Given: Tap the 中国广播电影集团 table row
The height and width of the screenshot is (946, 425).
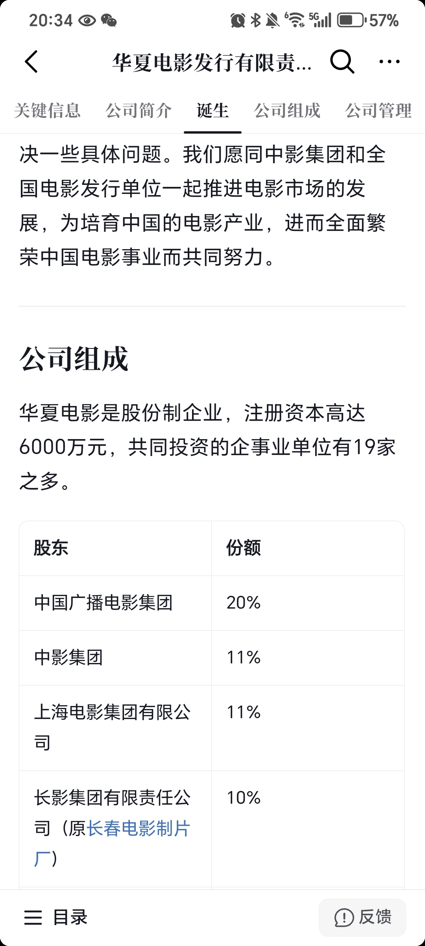Looking at the screenshot, I should pos(212,603).
